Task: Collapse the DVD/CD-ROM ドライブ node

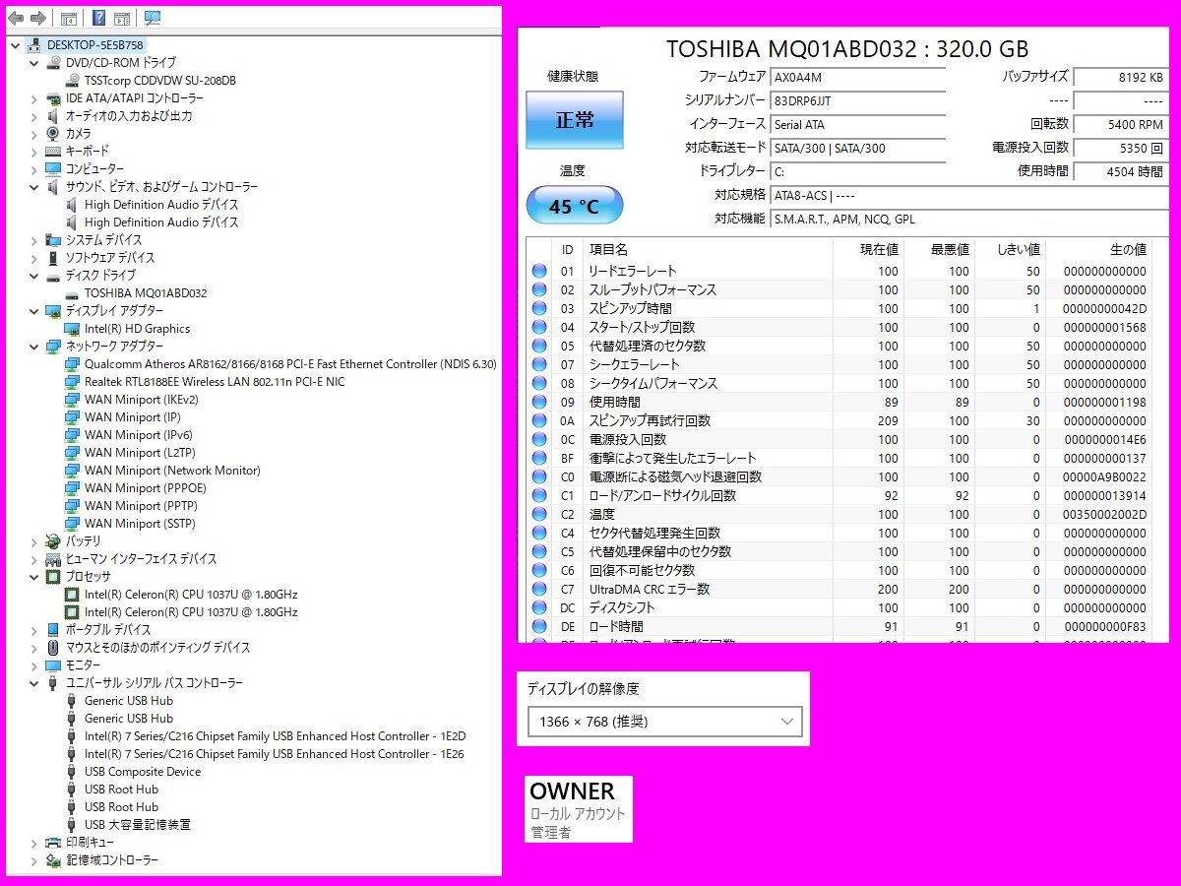Action: pos(34,62)
